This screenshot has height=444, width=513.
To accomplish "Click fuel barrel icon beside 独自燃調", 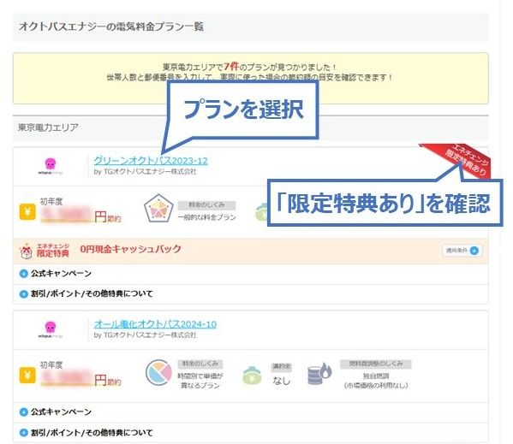I will pyautogui.click(x=319, y=374).
